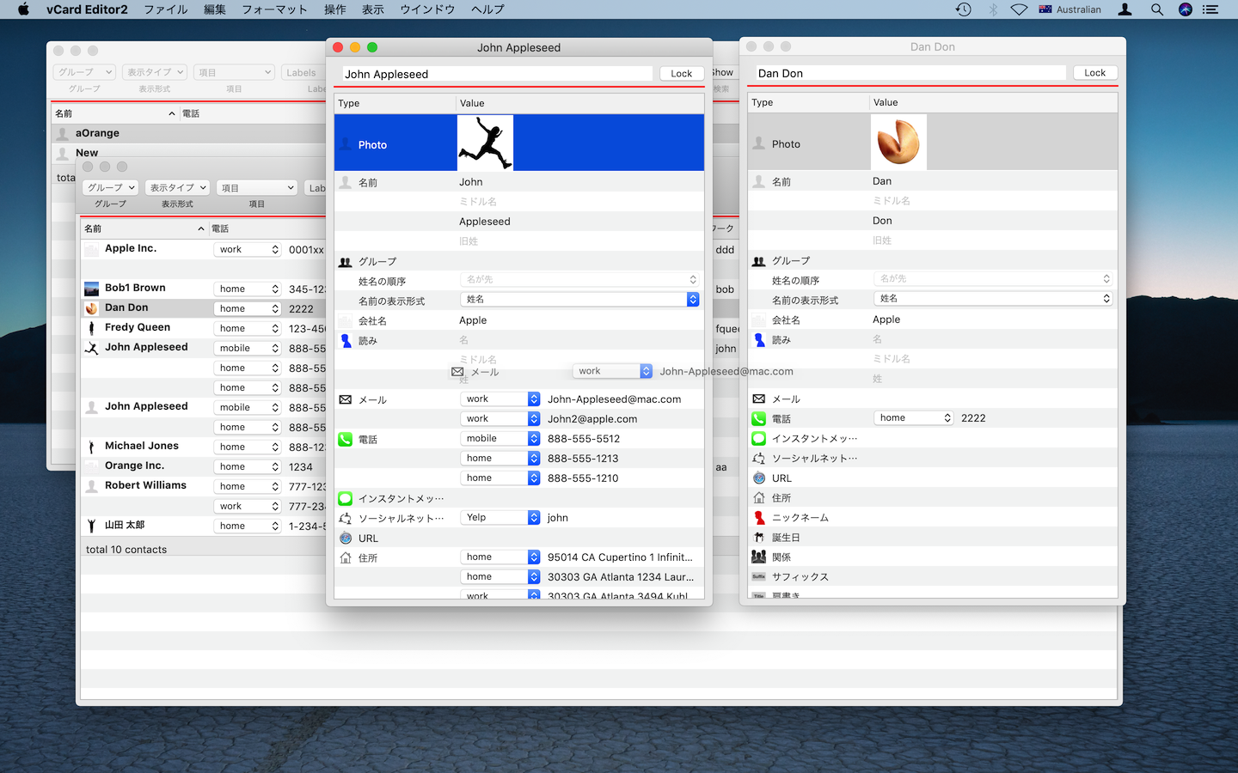Open home type dropdown for Cupertino address
The height and width of the screenshot is (773, 1238).
click(x=500, y=557)
